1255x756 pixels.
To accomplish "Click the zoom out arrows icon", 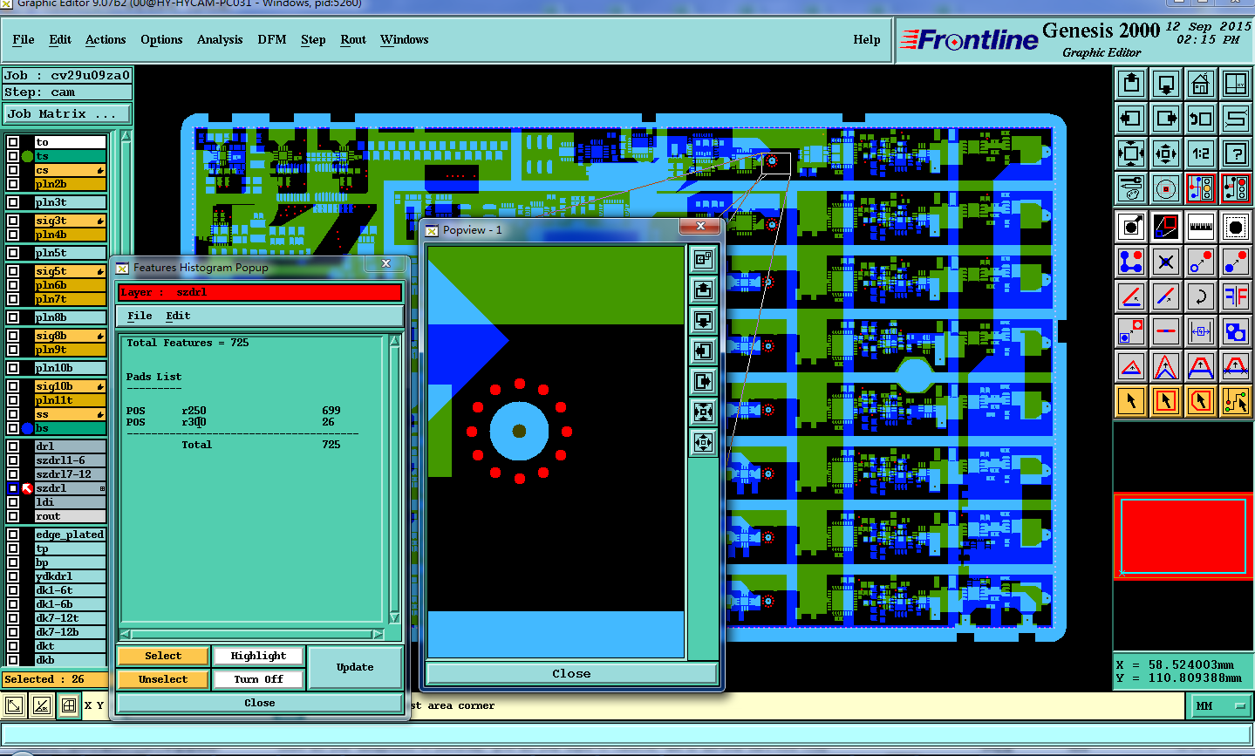I will (1166, 153).
